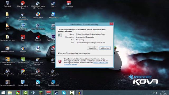
Task: Select the Rust game shortcut
Action: coord(23,38)
